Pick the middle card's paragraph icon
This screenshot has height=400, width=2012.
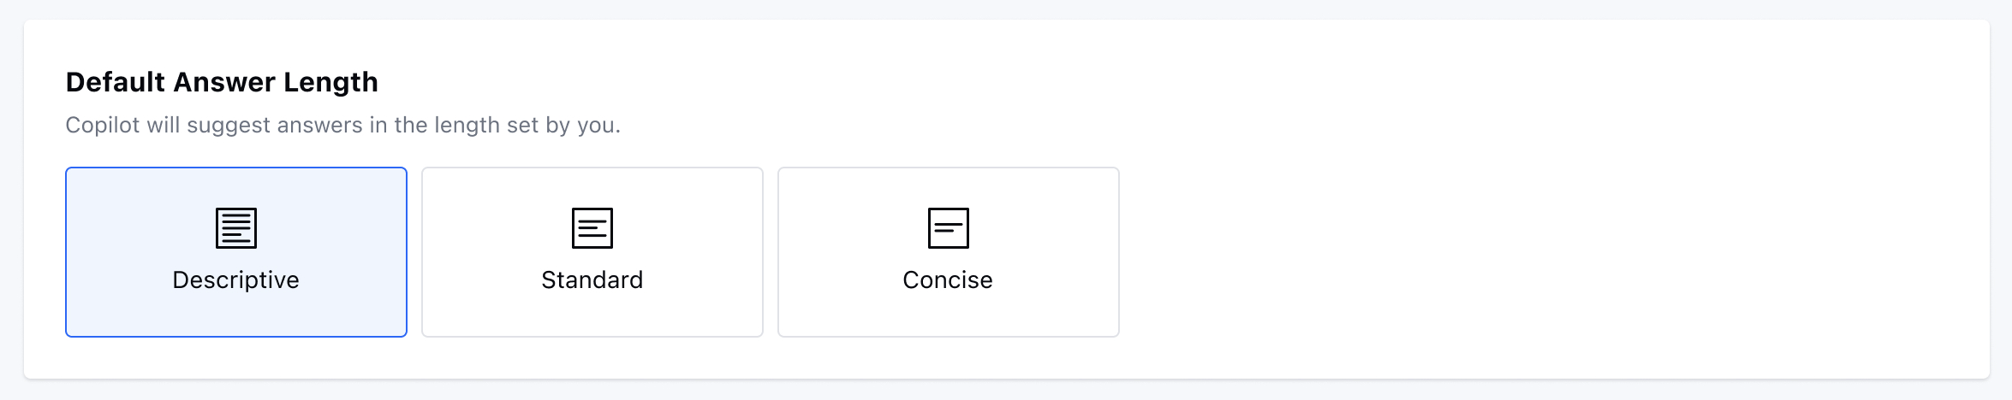(x=592, y=228)
